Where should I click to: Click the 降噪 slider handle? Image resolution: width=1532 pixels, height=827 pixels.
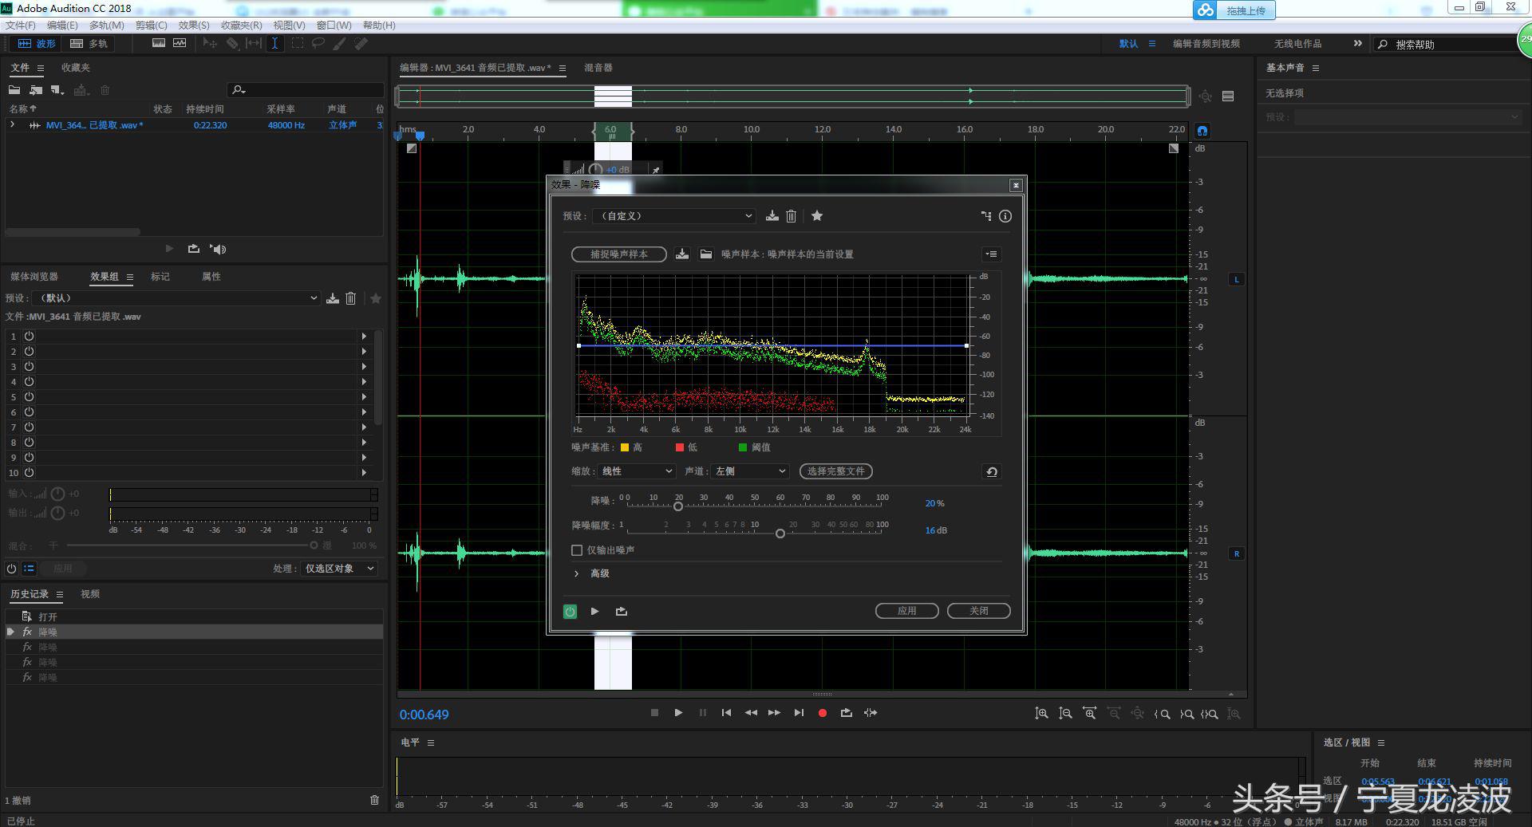[x=678, y=506]
